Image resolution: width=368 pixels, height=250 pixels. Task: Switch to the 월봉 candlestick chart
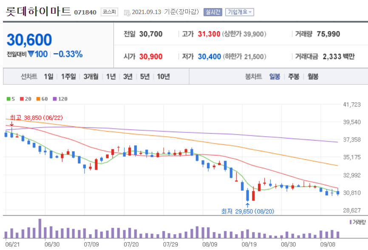pos(313,76)
